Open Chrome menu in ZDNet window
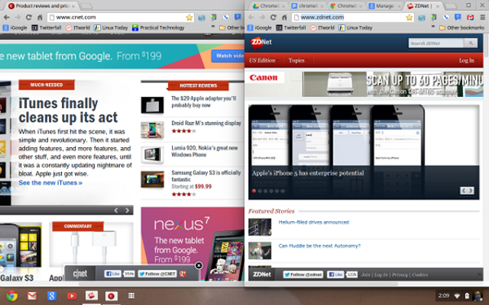Screen dimensions: 489x305 pos(482,18)
